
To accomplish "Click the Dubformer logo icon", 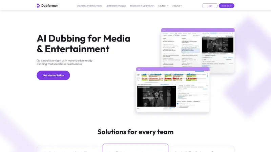I will [38, 6].
